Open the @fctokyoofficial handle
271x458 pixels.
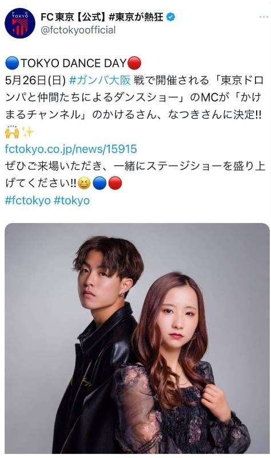[78, 30]
